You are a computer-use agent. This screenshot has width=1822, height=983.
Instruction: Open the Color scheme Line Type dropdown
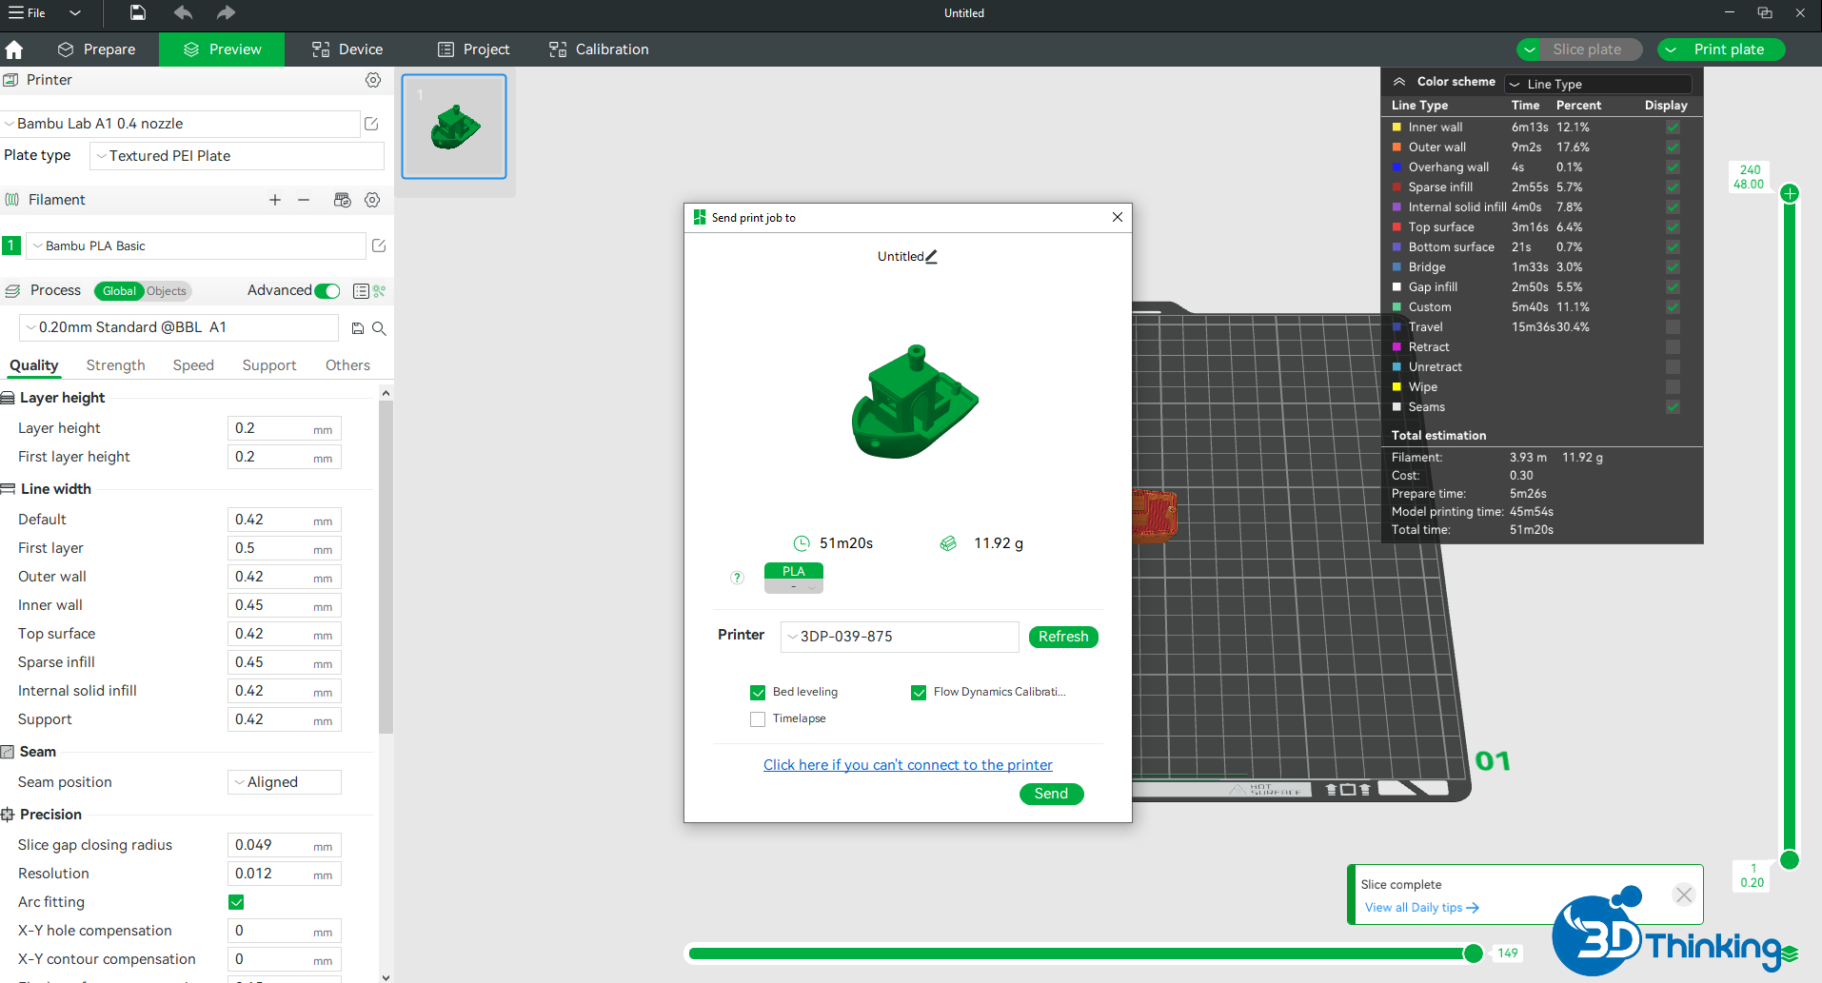point(1599,84)
